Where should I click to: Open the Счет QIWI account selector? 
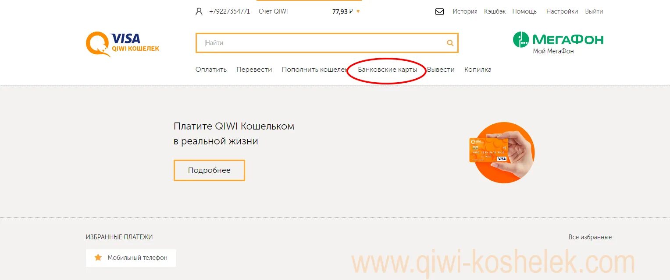click(x=273, y=12)
